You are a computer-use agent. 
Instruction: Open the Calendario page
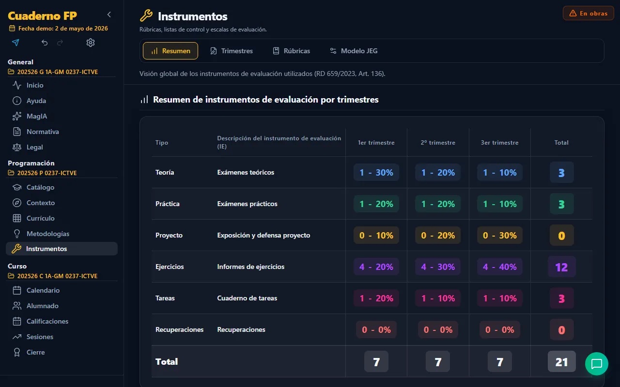[x=62, y=290]
